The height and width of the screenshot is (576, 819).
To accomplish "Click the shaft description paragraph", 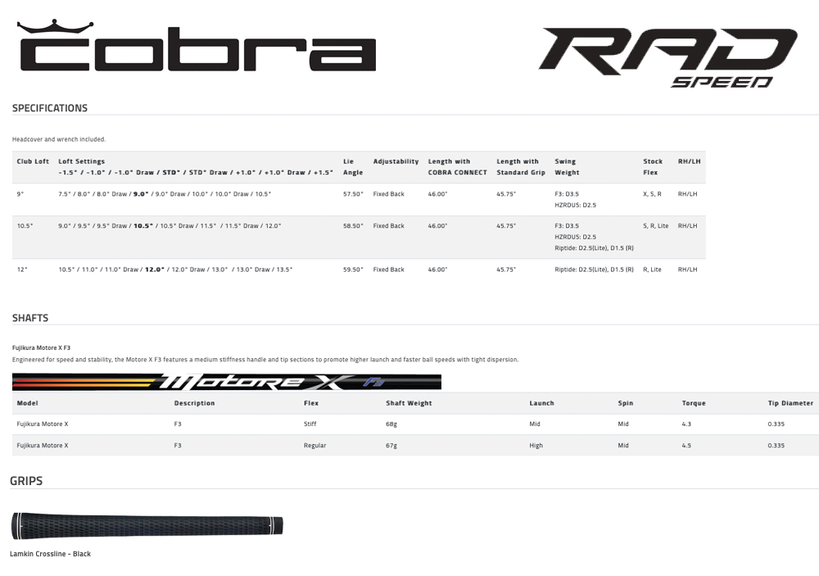I will (265, 360).
